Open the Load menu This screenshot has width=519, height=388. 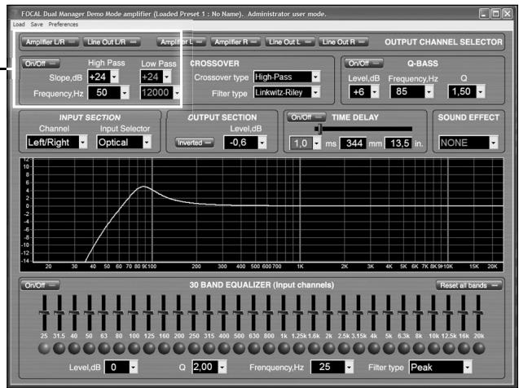pos(19,24)
